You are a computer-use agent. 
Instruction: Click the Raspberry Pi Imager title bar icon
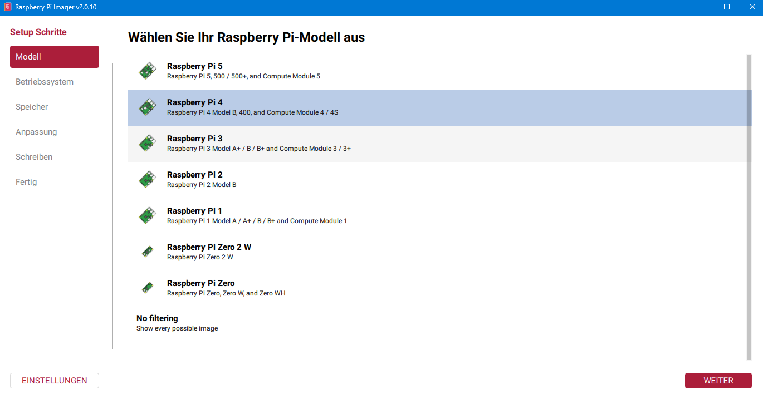(x=7, y=7)
